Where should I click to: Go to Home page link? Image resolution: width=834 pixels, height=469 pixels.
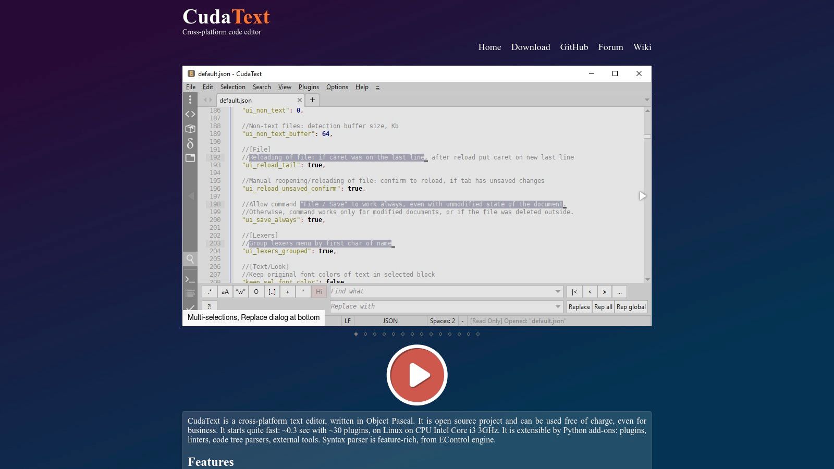point(489,47)
